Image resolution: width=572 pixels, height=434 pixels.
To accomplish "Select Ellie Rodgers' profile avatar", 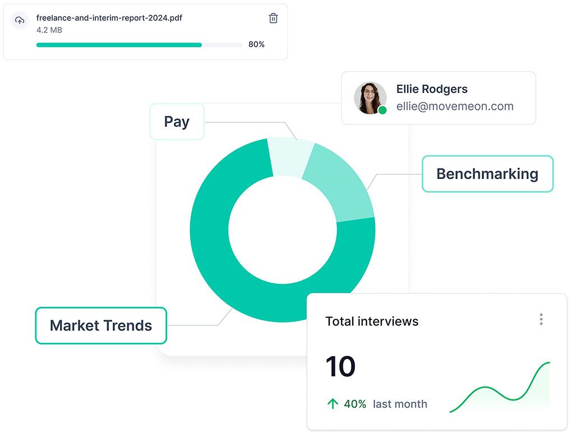I will (370, 97).
